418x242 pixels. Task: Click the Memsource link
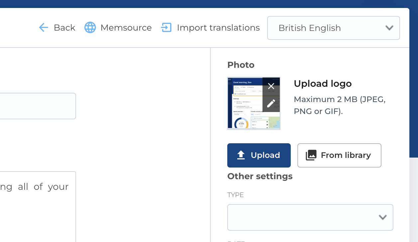pyautogui.click(x=126, y=28)
